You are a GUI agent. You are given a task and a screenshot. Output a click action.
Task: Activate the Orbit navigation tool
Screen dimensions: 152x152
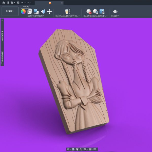(x=68, y=149)
